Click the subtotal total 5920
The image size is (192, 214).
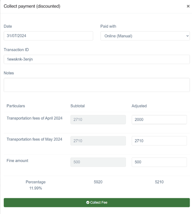98,182
